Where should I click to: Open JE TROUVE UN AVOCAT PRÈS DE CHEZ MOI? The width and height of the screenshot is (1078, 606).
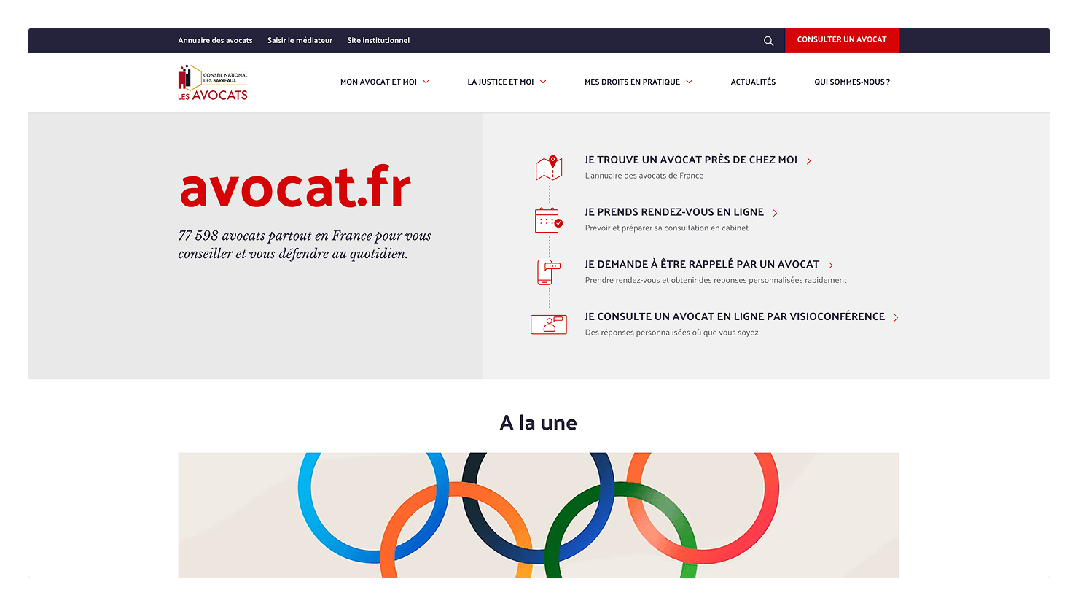point(690,160)
